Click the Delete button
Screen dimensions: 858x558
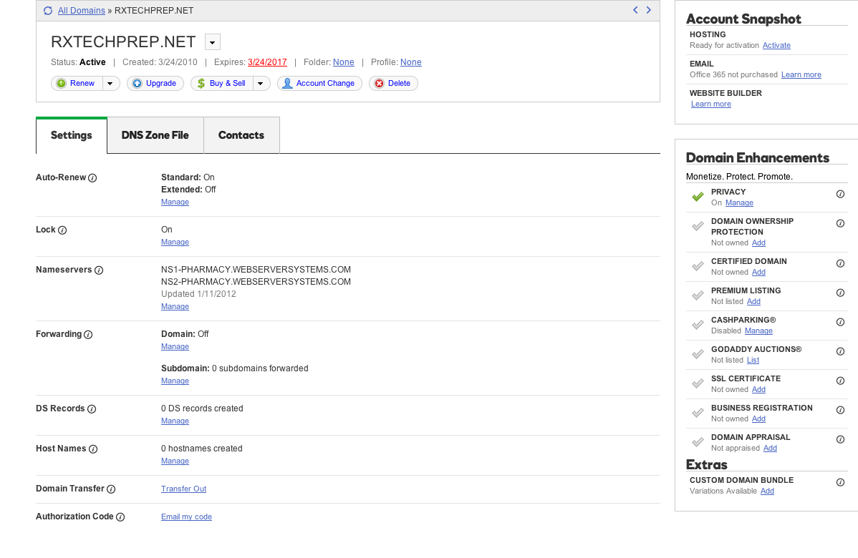393,83
